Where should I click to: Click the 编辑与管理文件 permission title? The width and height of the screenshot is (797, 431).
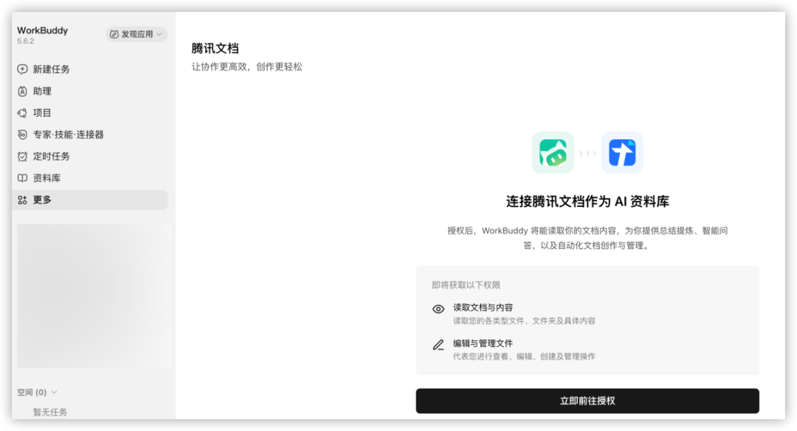click(x=483, y=343)
